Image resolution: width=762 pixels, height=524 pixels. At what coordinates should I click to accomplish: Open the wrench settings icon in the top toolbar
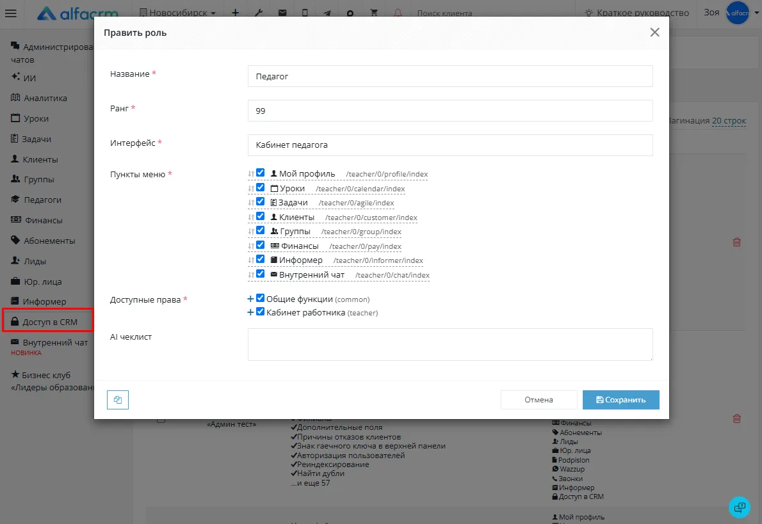(x=259, y=13)
